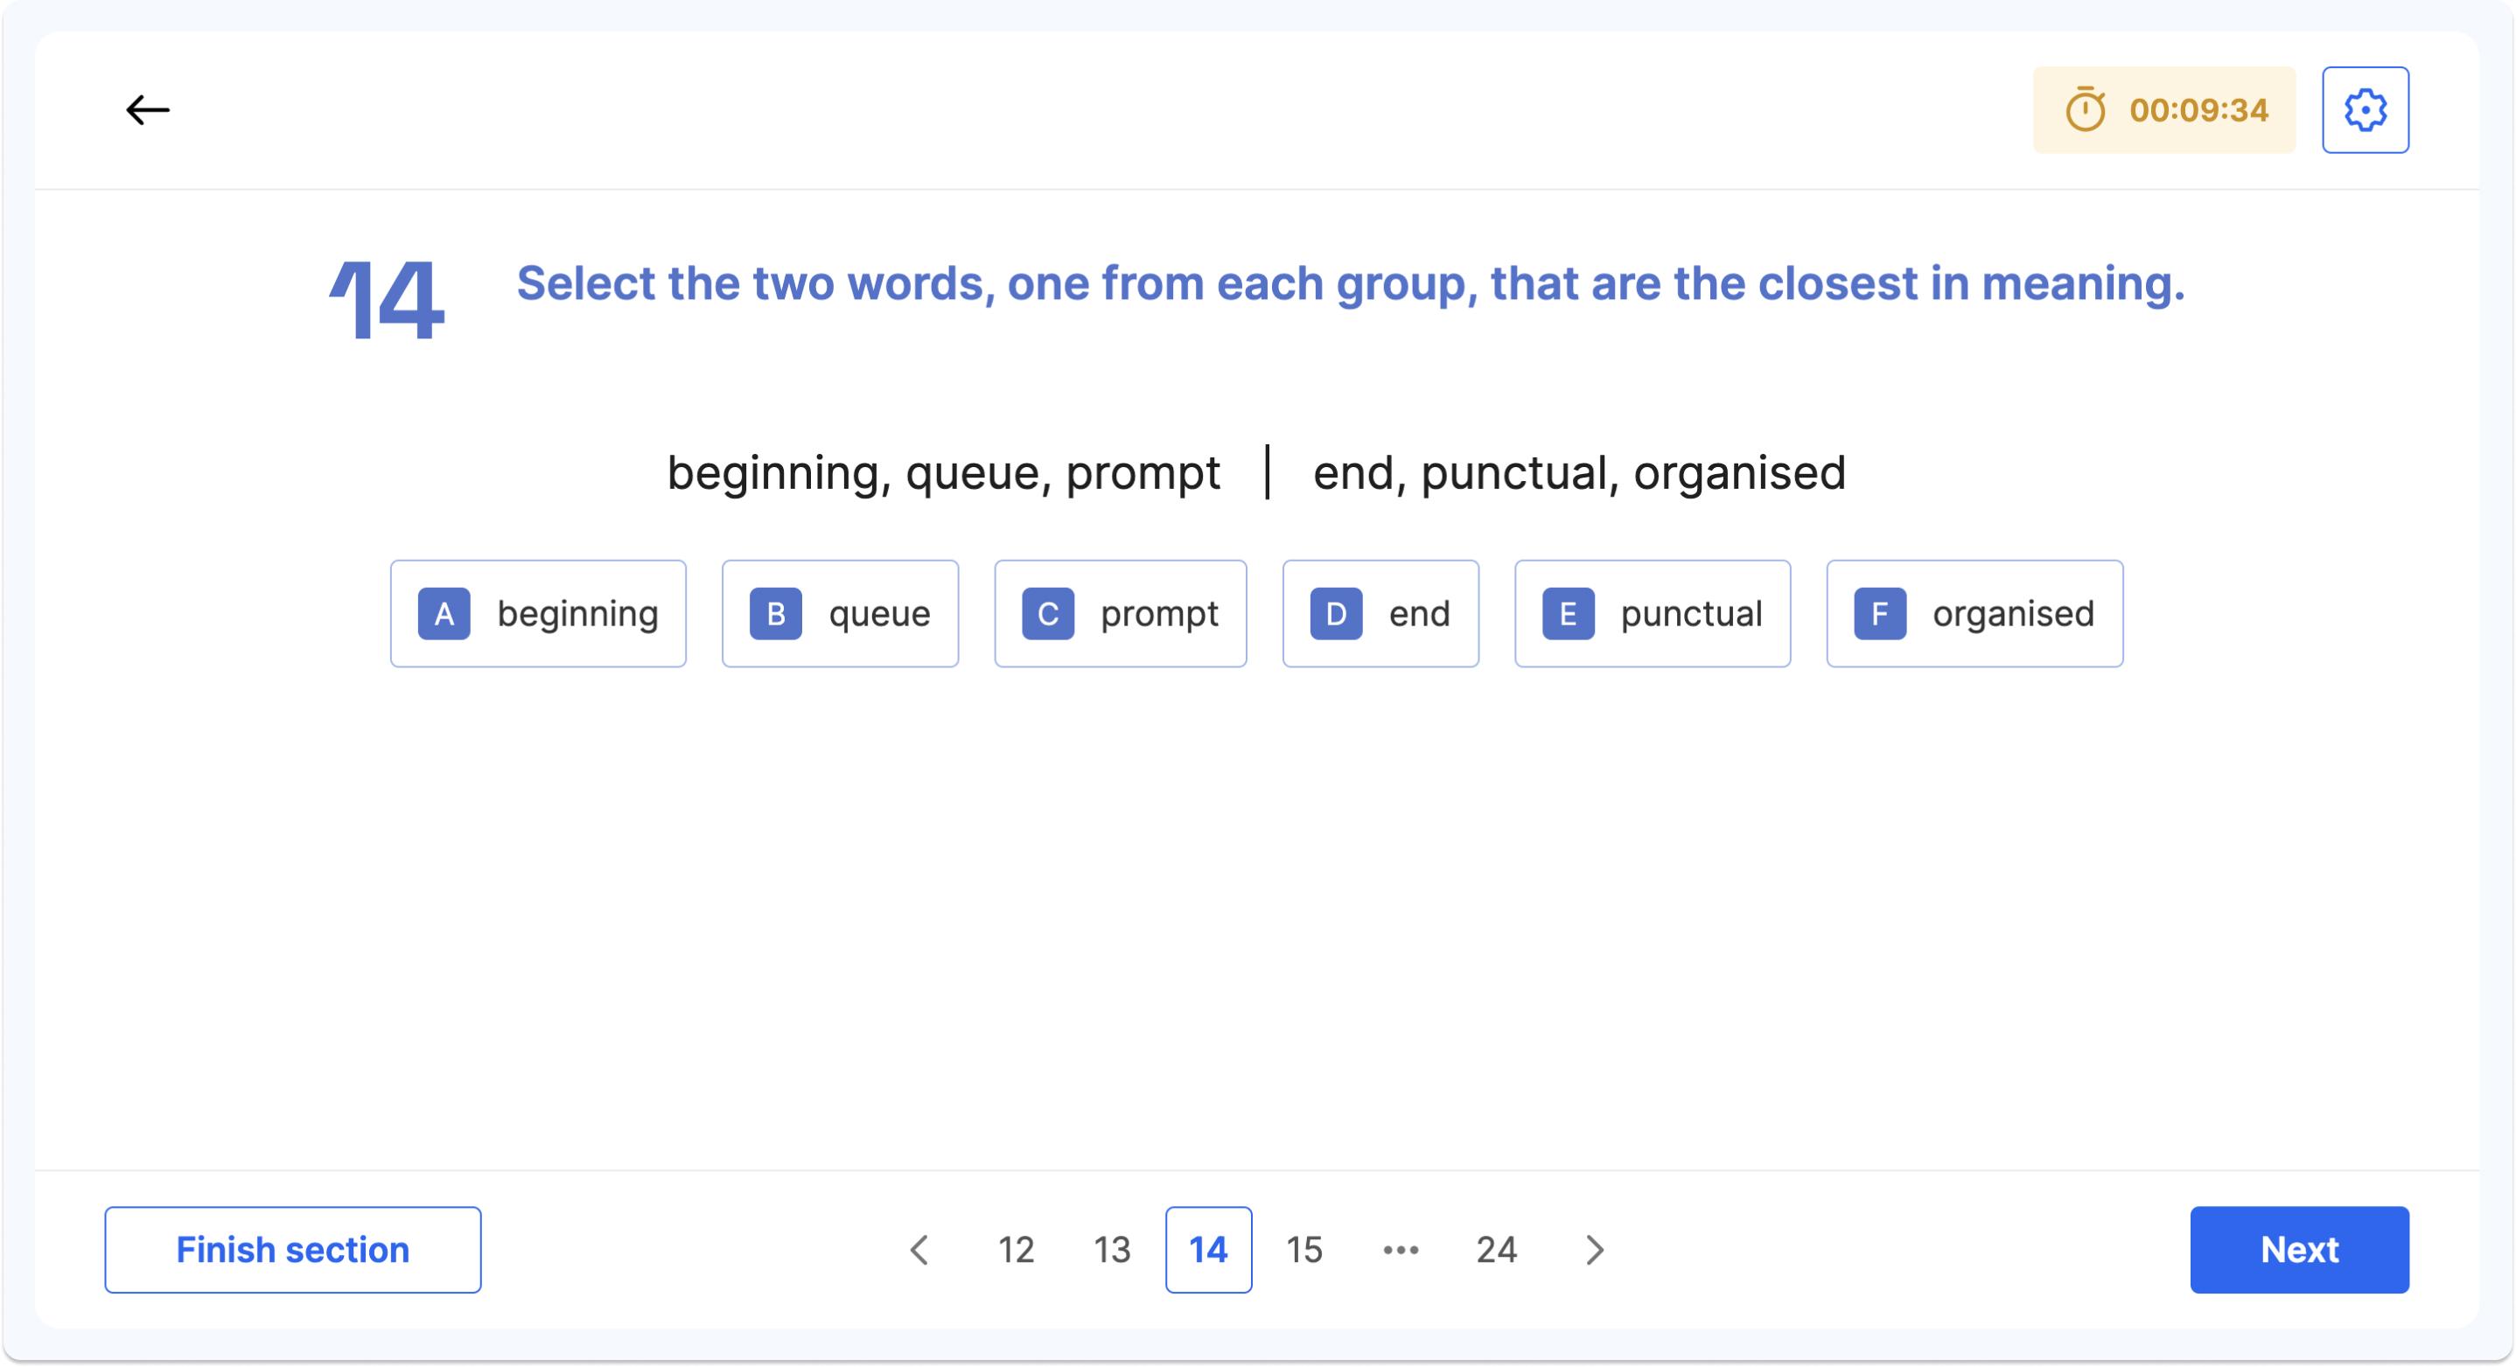Image resolution: width=2516 pixels, height=1367 pixels.
Task: Jump to question 12
Action: point(1016,1250)
